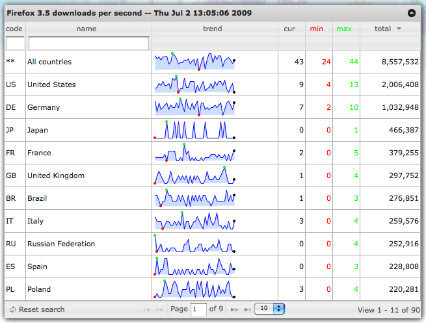This screenshot has width=426, height=323.
Task: Click the Poland trend sparkline
Action: point(194,289)
